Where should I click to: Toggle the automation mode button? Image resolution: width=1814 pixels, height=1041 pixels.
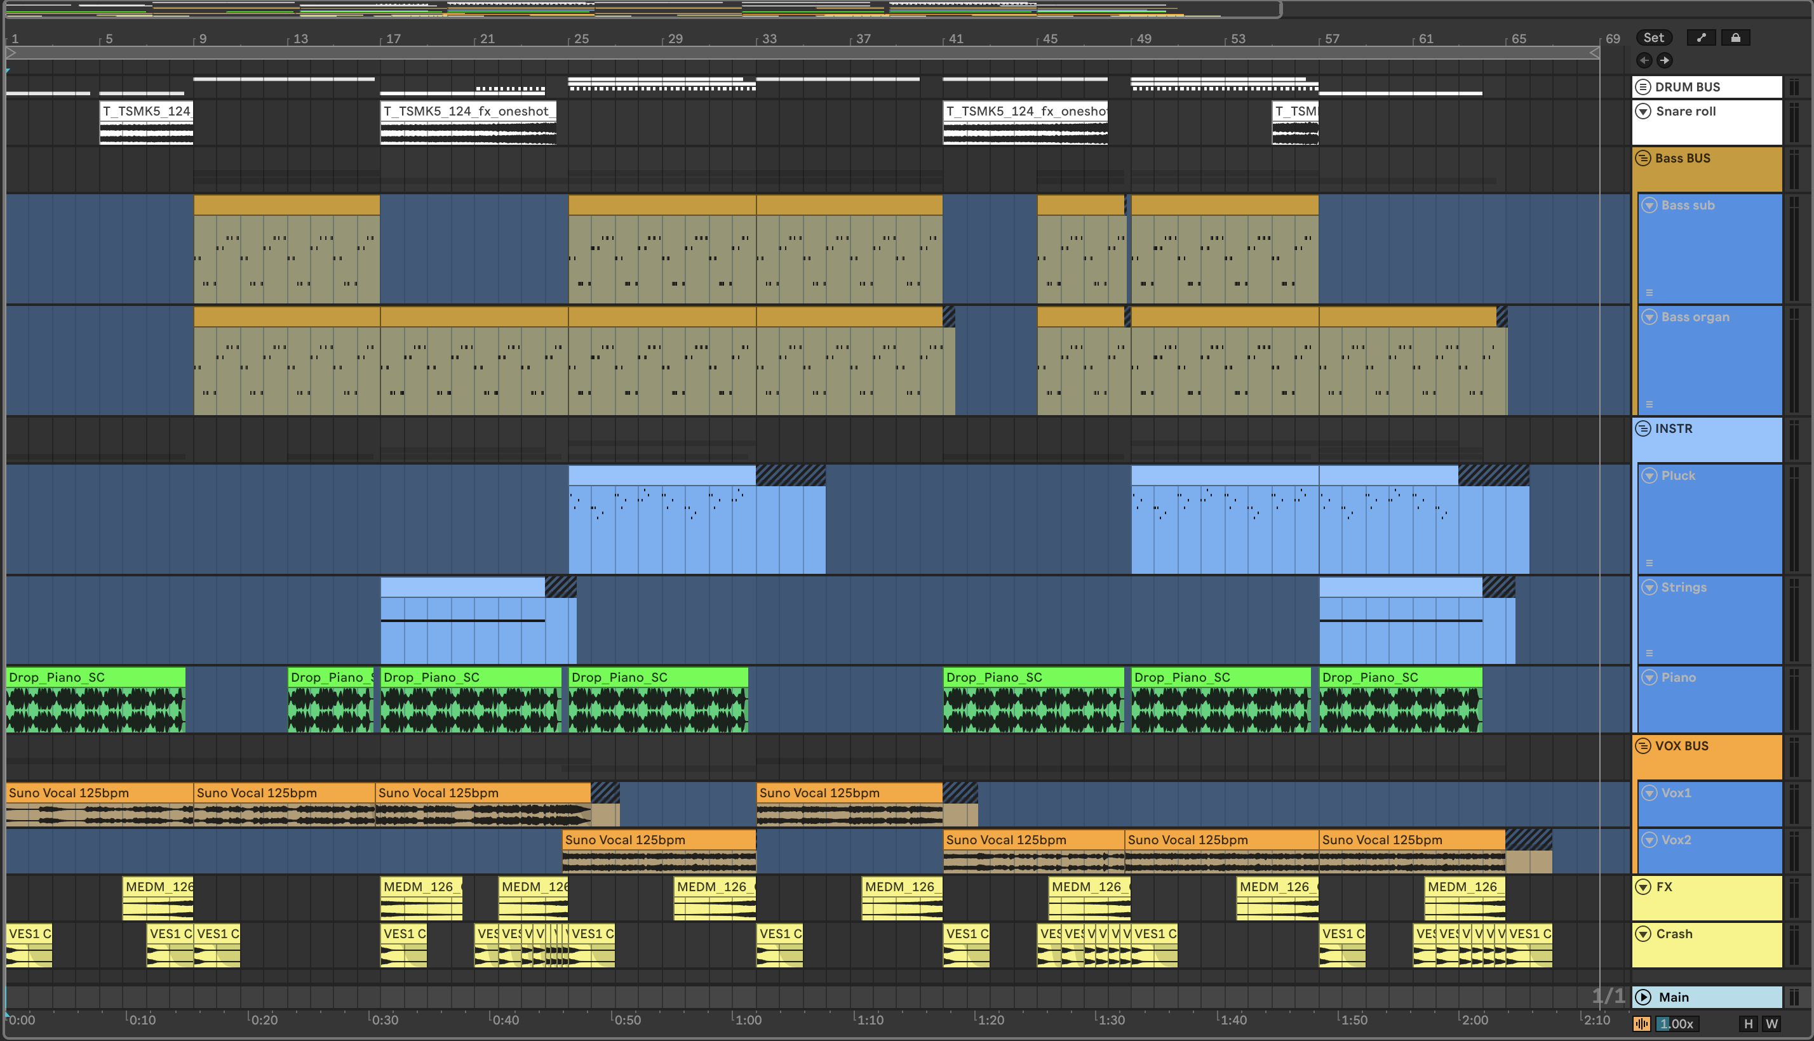(x=1701, y=38)
